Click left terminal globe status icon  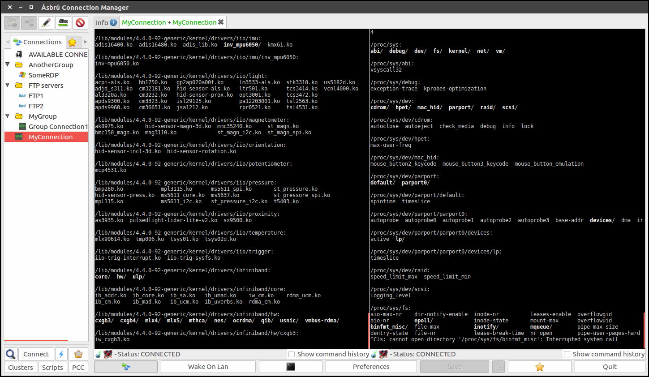[98, 355]
